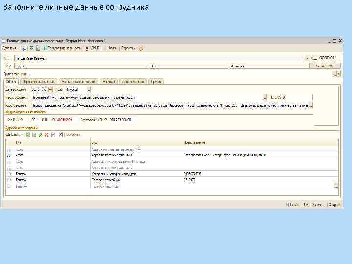Click the code field 000000001

click(329, 58)
